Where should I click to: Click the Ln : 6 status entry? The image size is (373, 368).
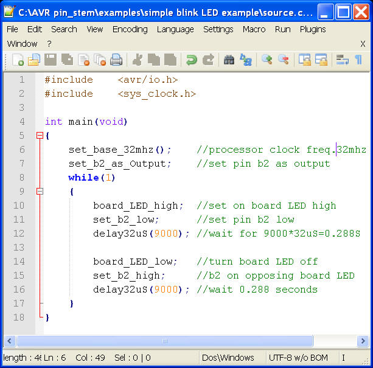pos(55,358)
